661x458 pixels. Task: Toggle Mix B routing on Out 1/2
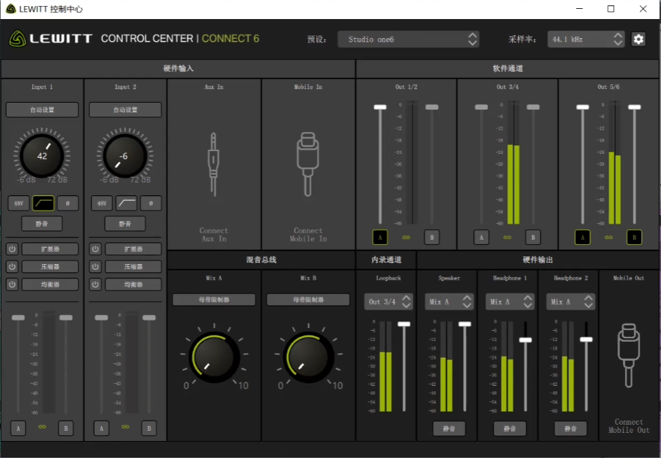[x=431, y=238]
